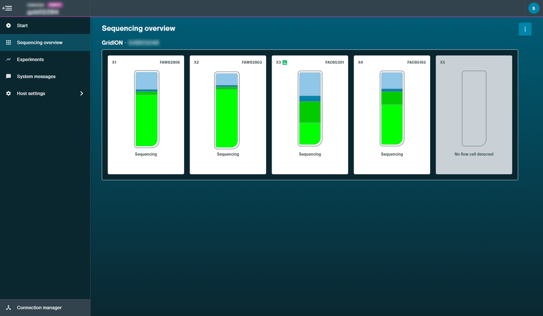The width and height of the screenshot is (543, 316).
Task: Expand Host settings with the chevron arrow
Action: coord(81,93)
